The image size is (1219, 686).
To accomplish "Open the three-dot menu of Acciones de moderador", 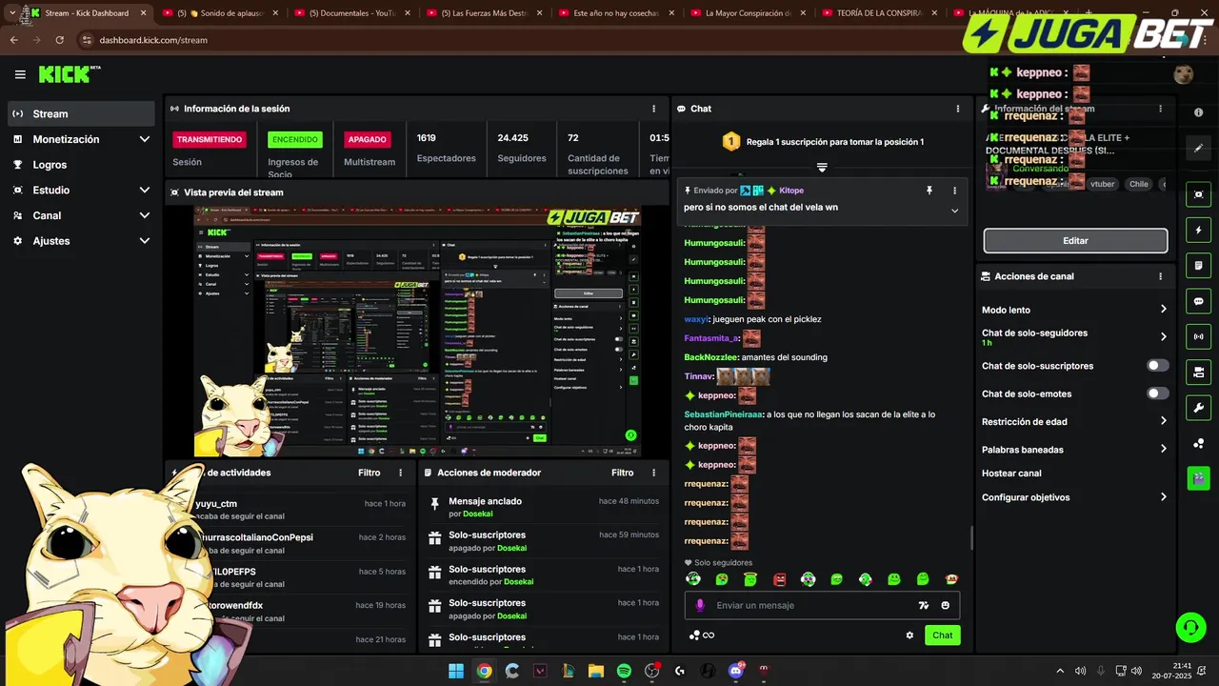I will [653, 473].
